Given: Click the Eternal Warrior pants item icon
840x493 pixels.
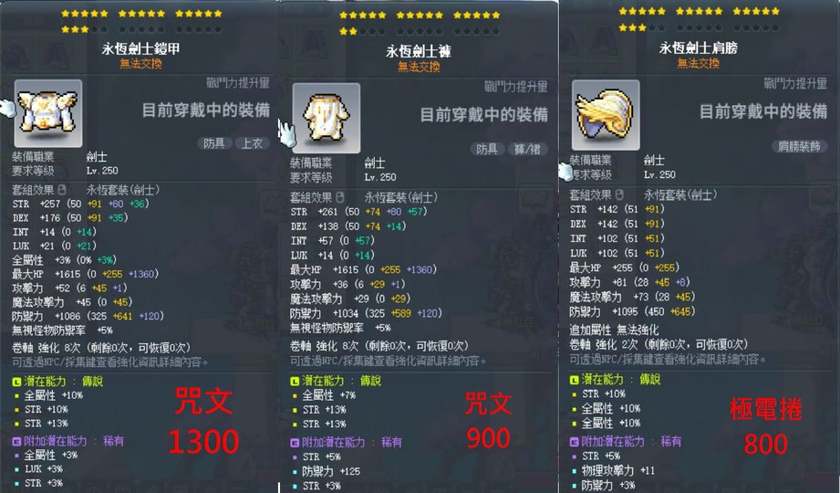Looking at the screenshot, I should (x=327, y=118).
